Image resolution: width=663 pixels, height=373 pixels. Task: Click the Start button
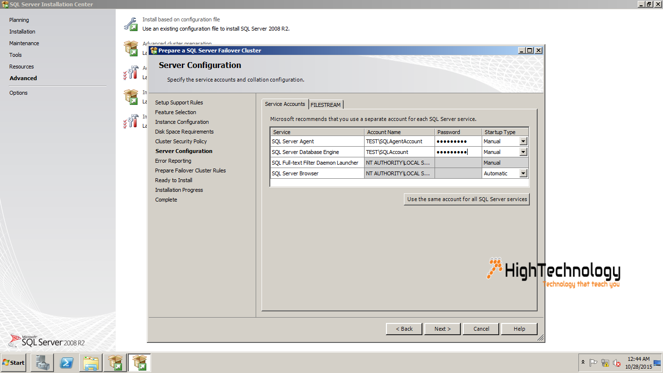[x=14, y=363]
